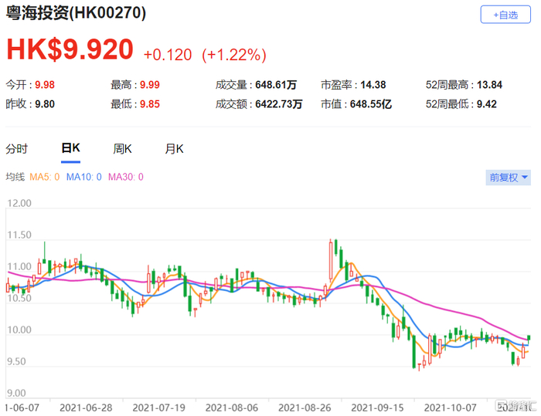
Task: Click the 2021-09-15 date axis label
Action: [x=377, y=408]
